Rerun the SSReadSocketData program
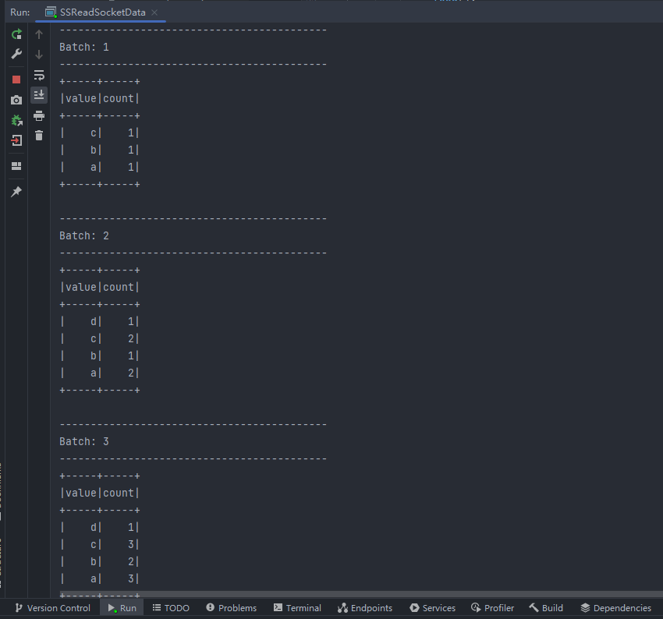 coord(16,34)
